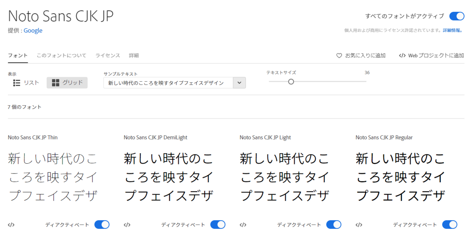
Task: Click the heart icon for お気に入りに追加
Action: 339,56
